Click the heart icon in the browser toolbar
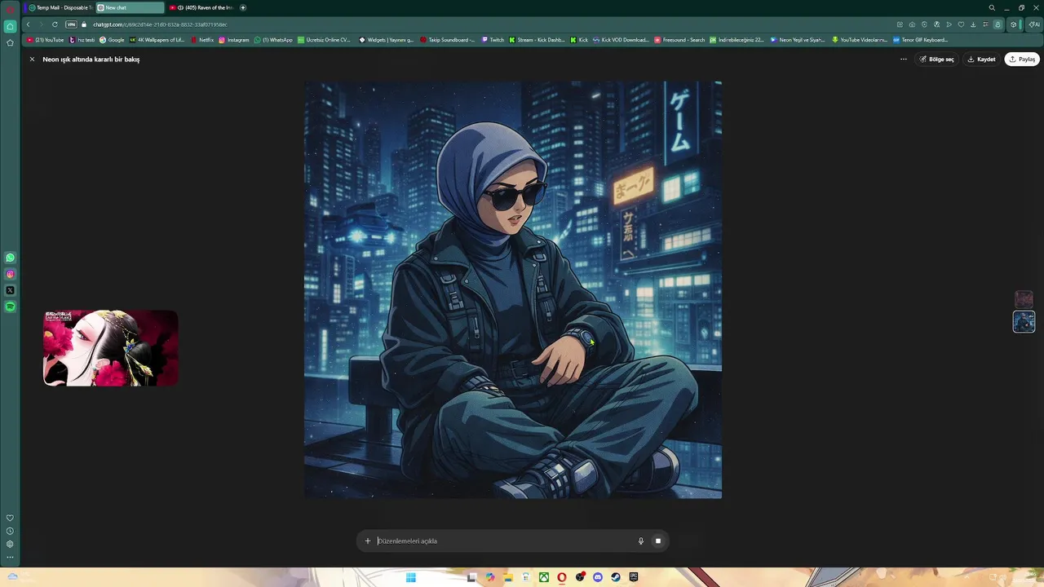Image resolution: width=1044 pixels, height=587 pixels. pyautogui.click(x=961, y=24)
